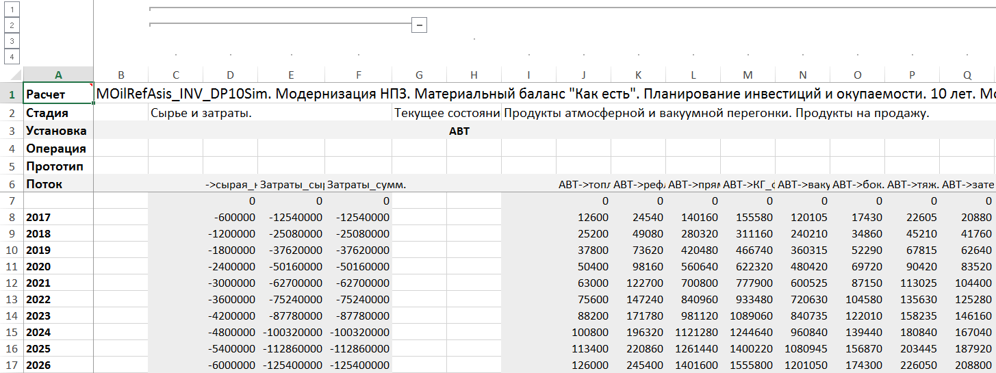996x373 pixels.
Task: Select column Q header
Action: pos(967,74)
